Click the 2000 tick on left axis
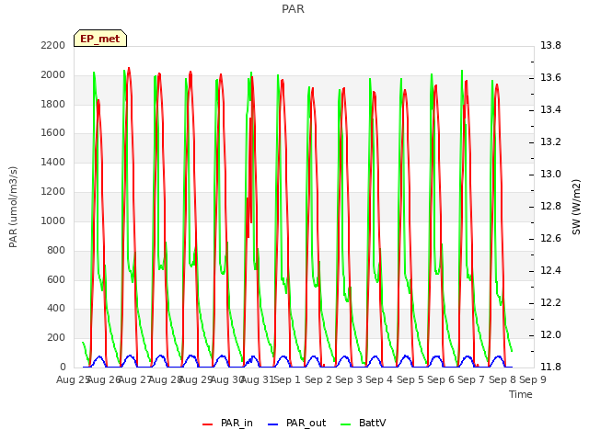Screen dimensions: 589x441 click(53, 74)
